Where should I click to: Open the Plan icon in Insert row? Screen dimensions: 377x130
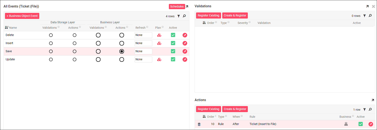coord(159,43)
